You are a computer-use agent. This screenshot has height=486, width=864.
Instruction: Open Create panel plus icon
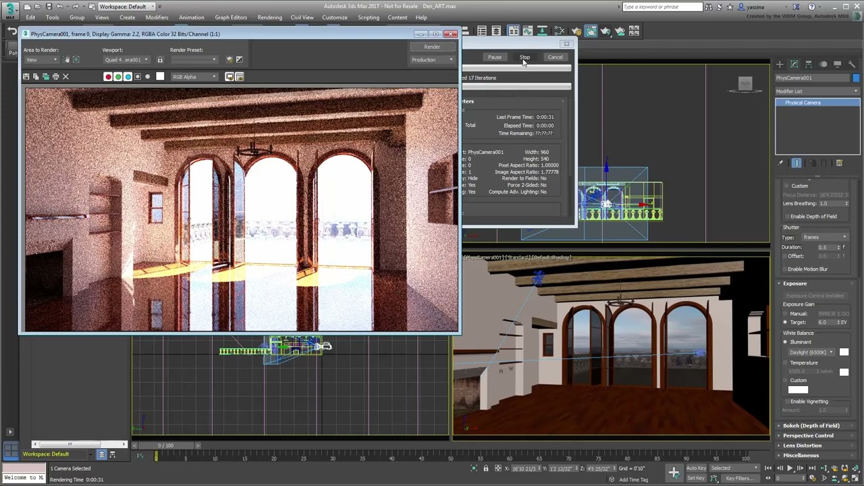[x=780, y=64]
